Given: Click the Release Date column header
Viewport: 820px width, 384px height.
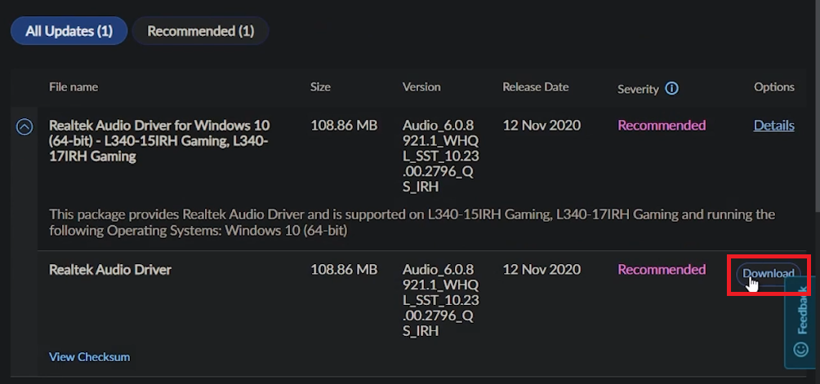Looking at the screenshot, I should pyautogui.click(x=535, y=87).
